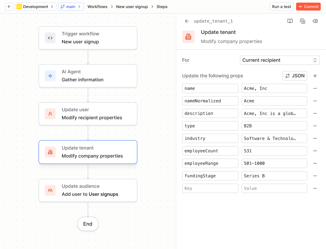Open New user signup breadcrumb
This screenshot has height=249, width=326.
pos(132,6)
